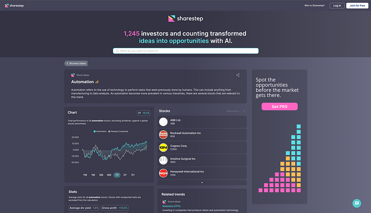Screen dimensions: 371x213
Task: Open the Cognex Corp. stock row
Action: (x=202, y=147)
